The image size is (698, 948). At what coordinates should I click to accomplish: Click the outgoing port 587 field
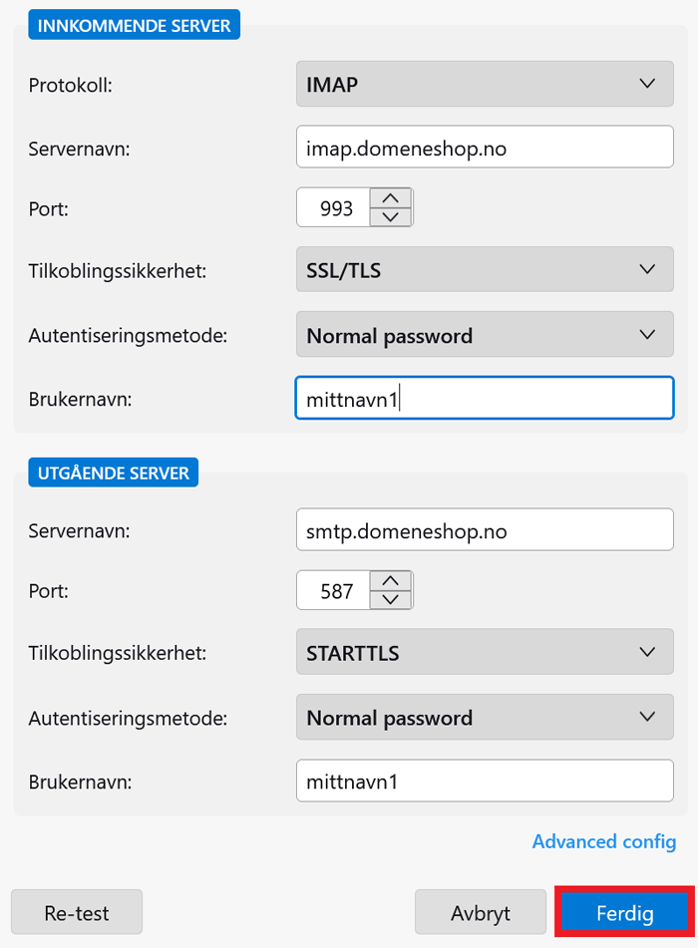coord(333,590)
